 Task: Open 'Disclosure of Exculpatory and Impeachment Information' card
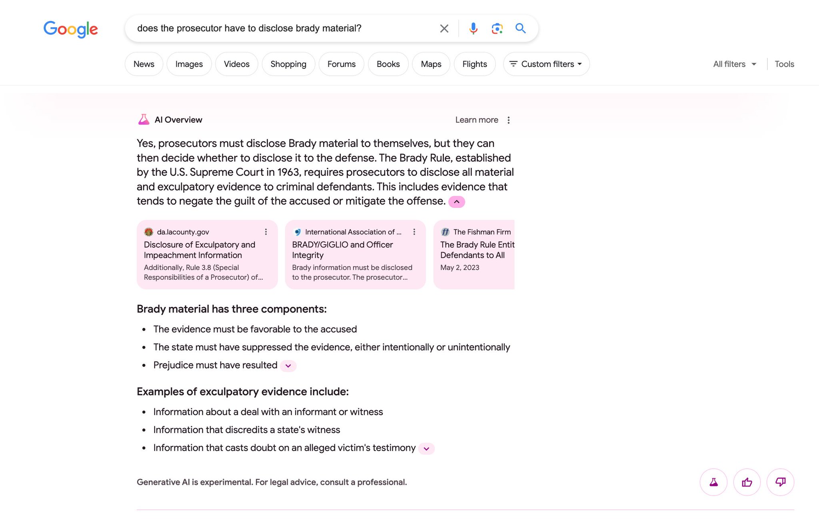[207, 255]
